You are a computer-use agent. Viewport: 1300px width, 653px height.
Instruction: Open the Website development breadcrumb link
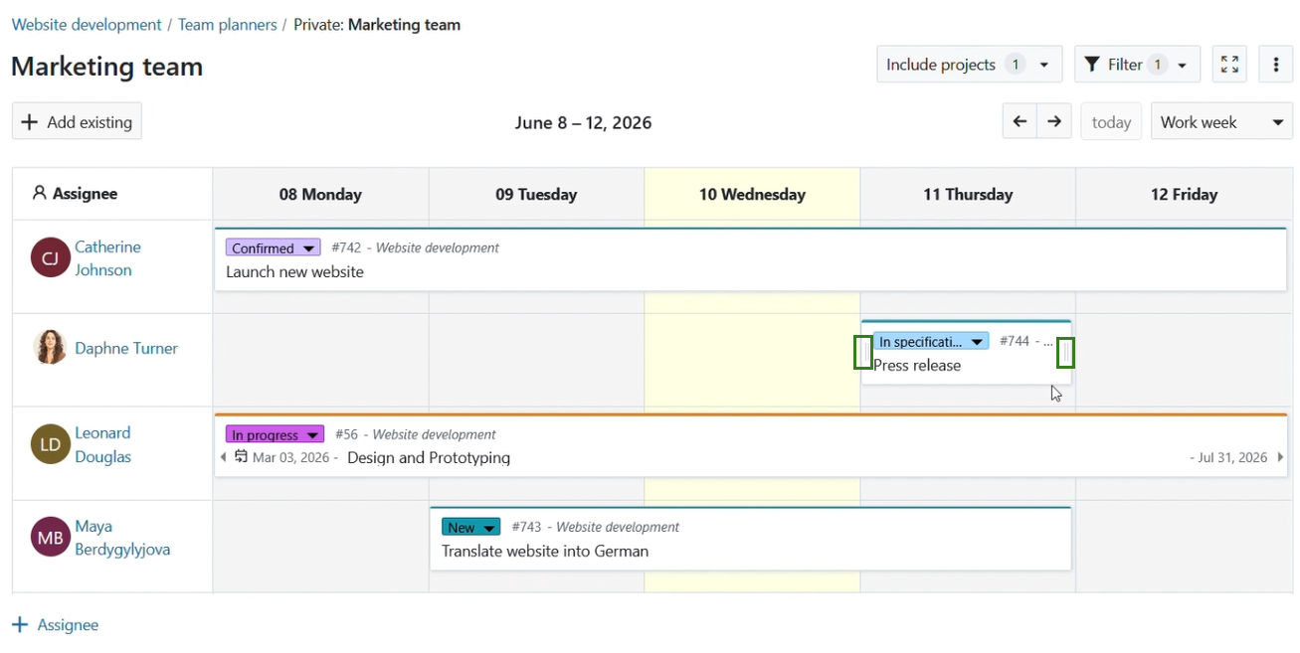[x=87, y=25]
